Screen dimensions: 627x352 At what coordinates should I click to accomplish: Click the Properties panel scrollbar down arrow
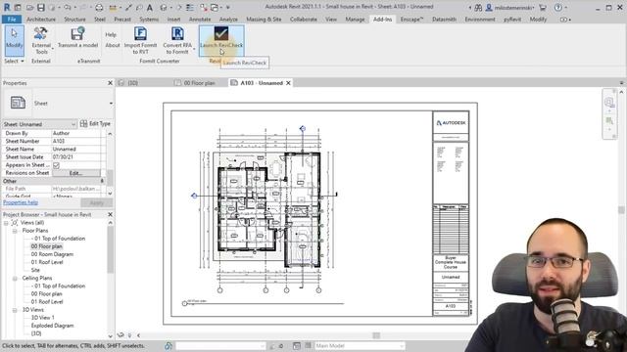[x=111, y=194]
